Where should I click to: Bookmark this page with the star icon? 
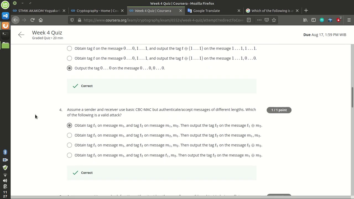point(274,20)
